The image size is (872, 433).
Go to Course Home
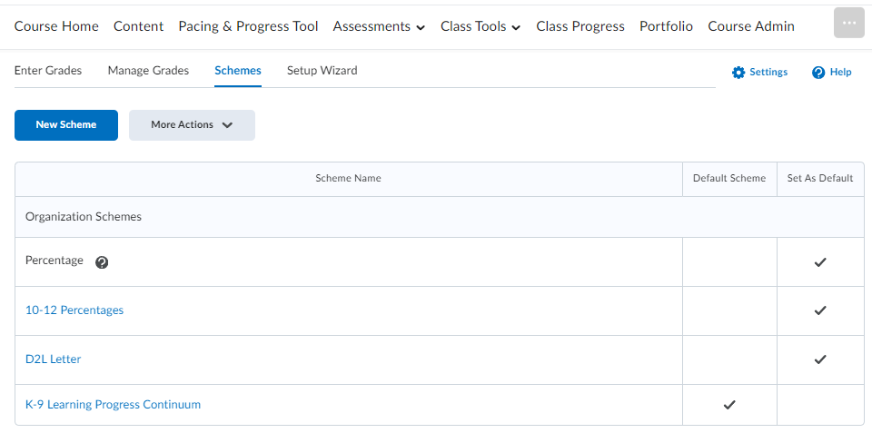56,26
